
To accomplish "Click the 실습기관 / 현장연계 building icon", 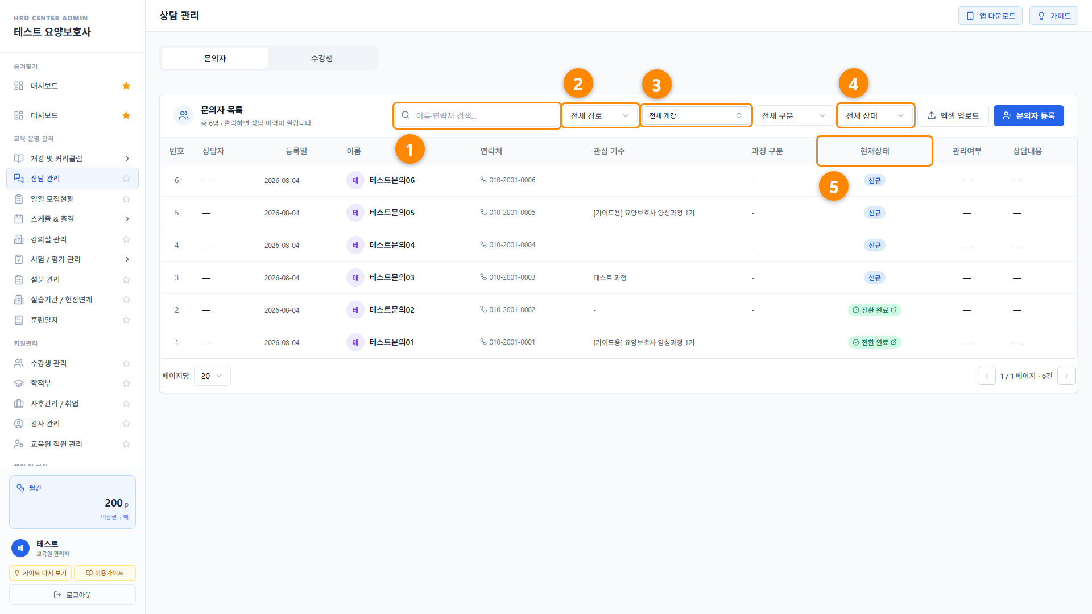I will coord(19,300).
